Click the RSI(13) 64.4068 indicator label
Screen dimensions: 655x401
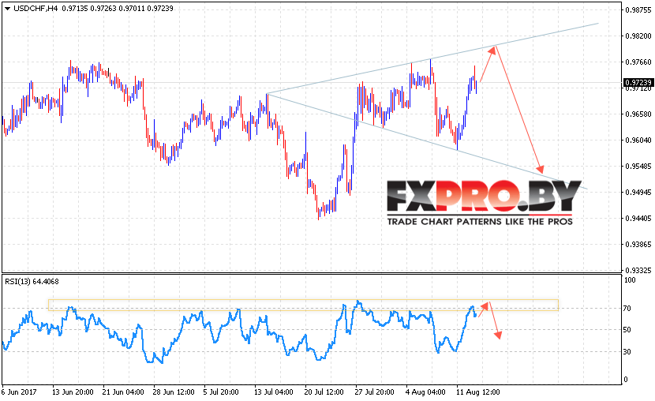(32, 282)
